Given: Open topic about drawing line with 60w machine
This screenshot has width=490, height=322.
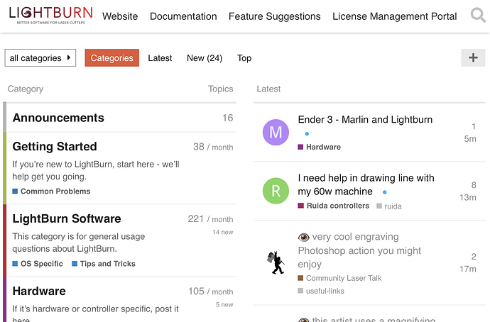Looking at the screenshot, I should (366, 184).
